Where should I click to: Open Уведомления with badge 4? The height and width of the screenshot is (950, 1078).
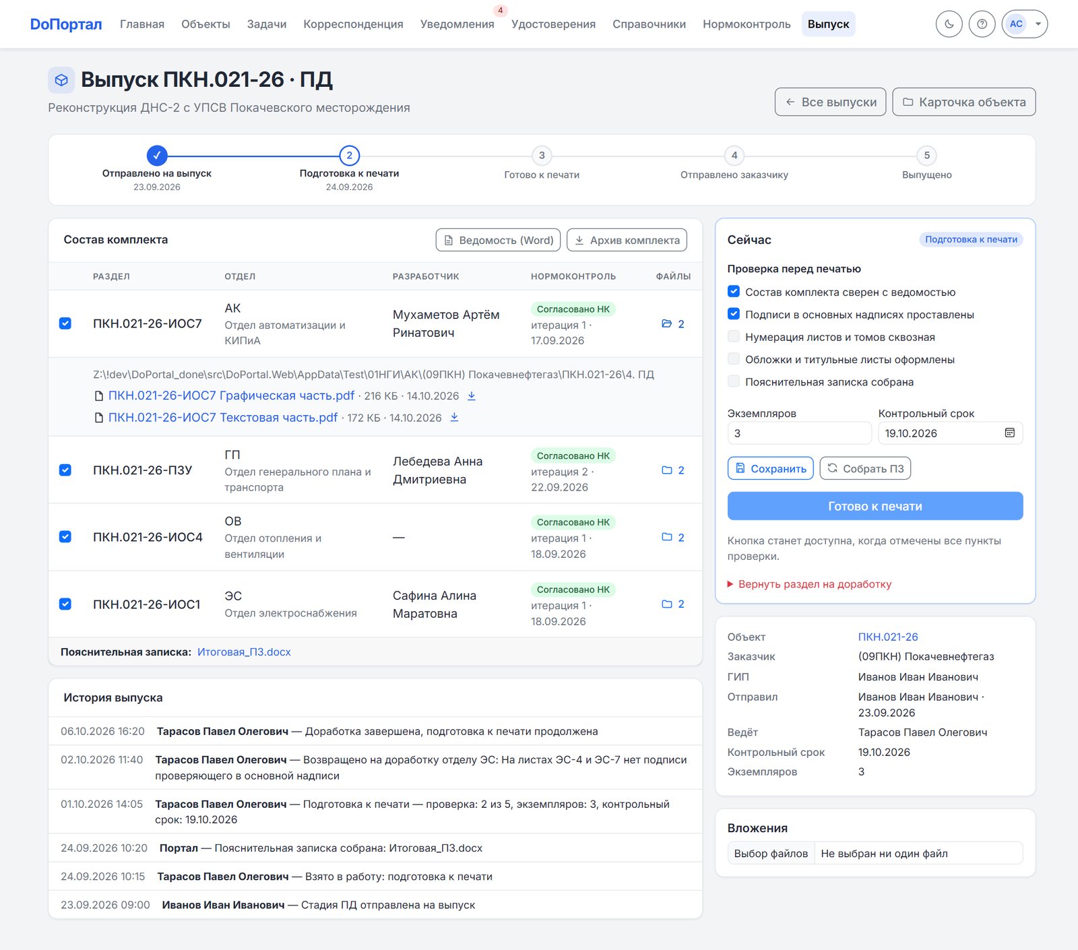click(457, 24)
